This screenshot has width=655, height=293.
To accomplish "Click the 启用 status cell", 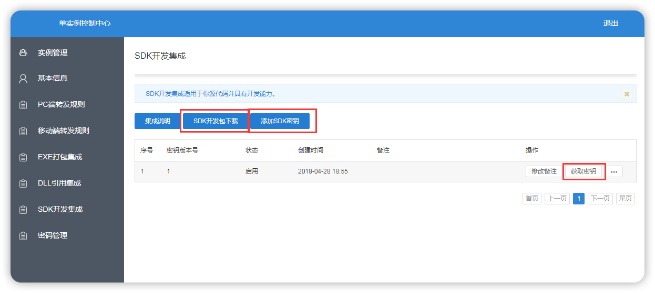I will pyautogui.click(x=252, y=171).
